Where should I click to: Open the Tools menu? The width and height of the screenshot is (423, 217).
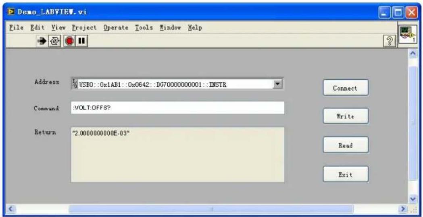point(144,28)
